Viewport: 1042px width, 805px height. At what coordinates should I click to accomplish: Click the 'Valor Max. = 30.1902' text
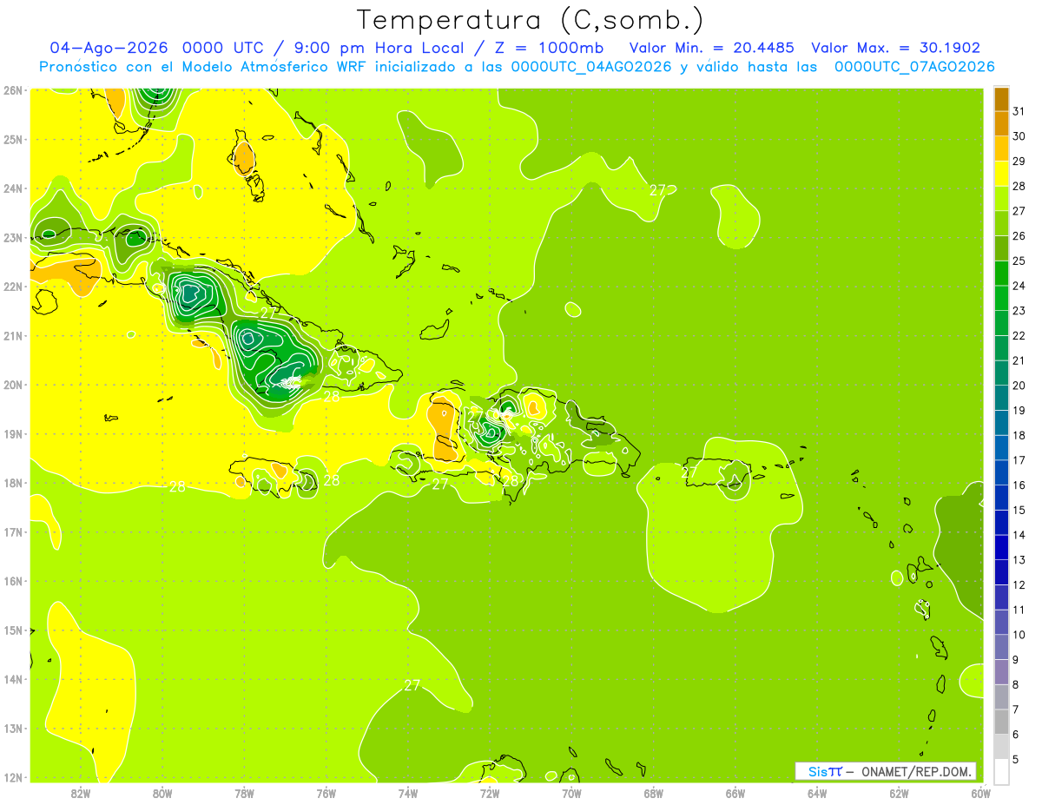point(896,48)
